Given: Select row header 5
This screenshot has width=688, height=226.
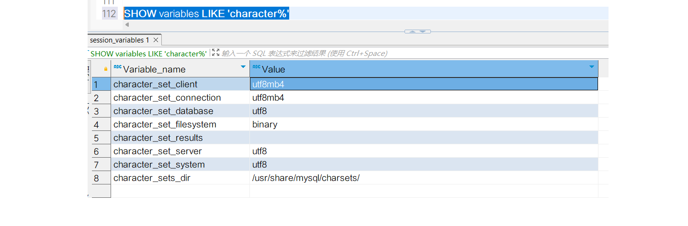Looking at the screenshot, I should (x=101, y=138).
